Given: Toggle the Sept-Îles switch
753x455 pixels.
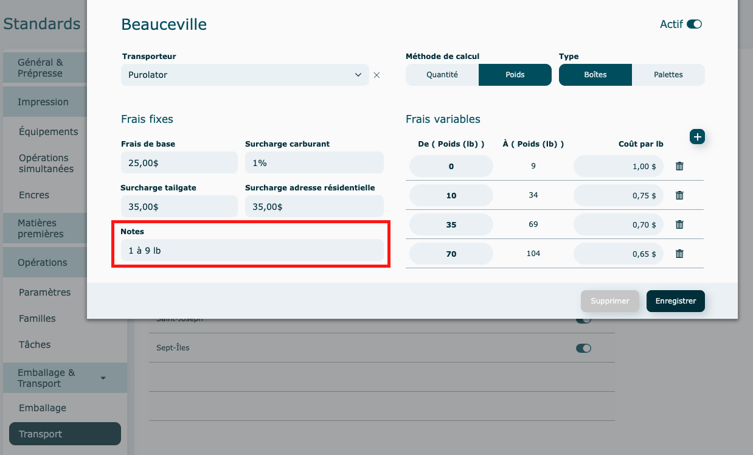Looking at the screenshot, I should tap(583, 349).
